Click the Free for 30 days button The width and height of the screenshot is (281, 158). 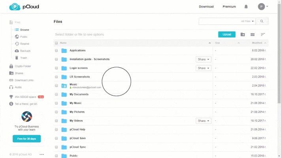pyautogui.click(x=27, y=139)
